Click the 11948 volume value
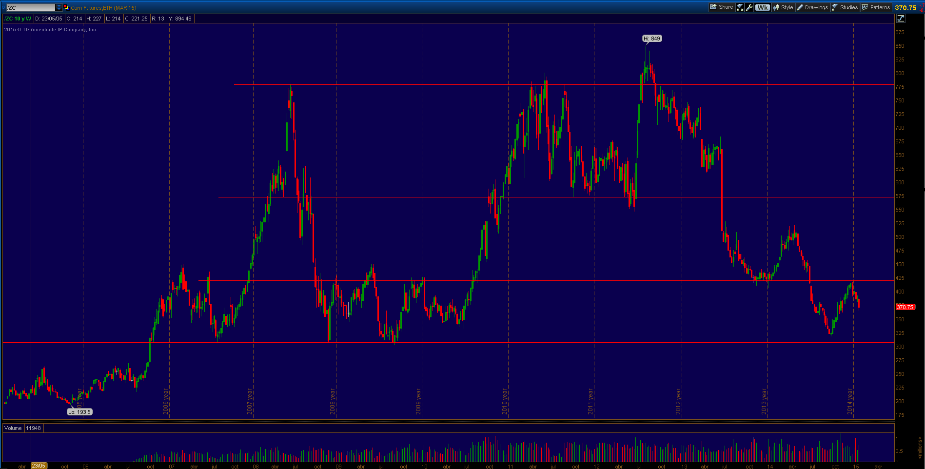Screen dimensions: 925x469 (x=34, y=428)
